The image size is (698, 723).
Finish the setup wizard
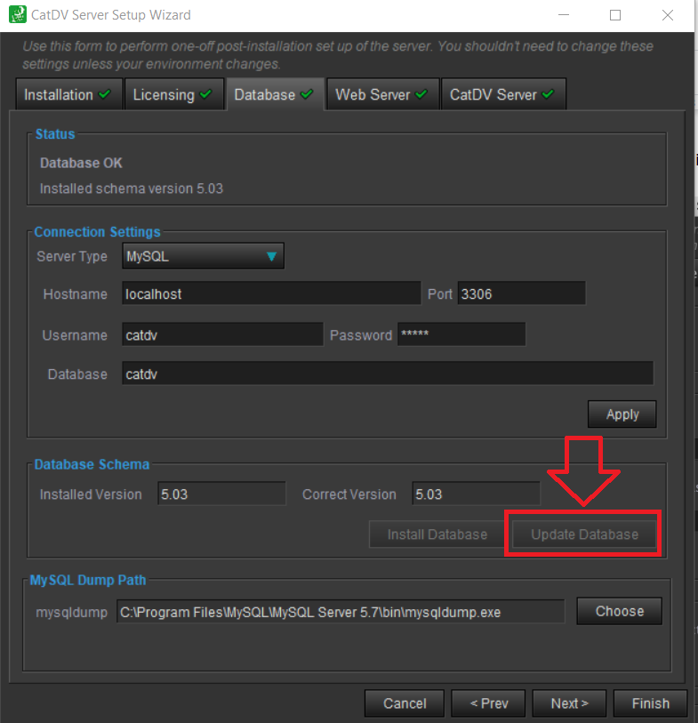click(650, 703)
